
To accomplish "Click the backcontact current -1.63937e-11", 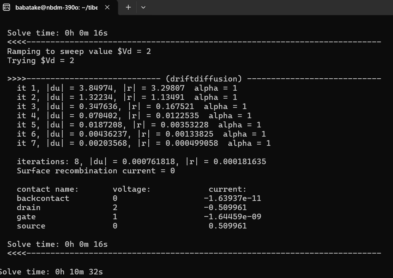I will pyautogui.click(x=232, y=199).
